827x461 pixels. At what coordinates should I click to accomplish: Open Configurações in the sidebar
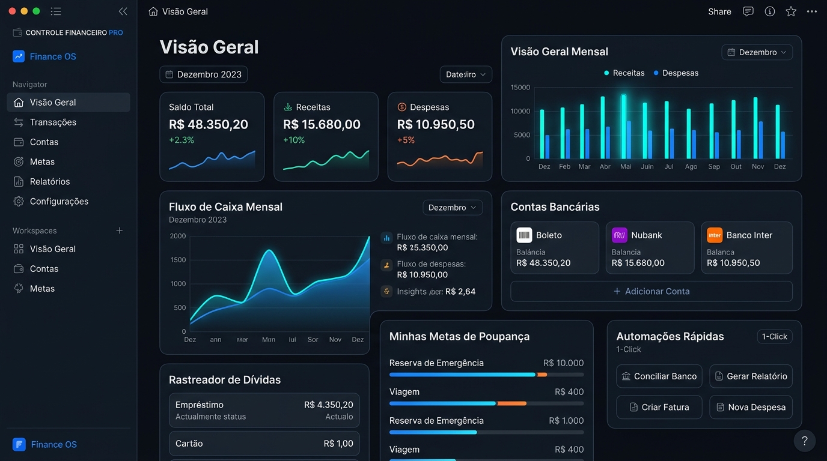69,201
